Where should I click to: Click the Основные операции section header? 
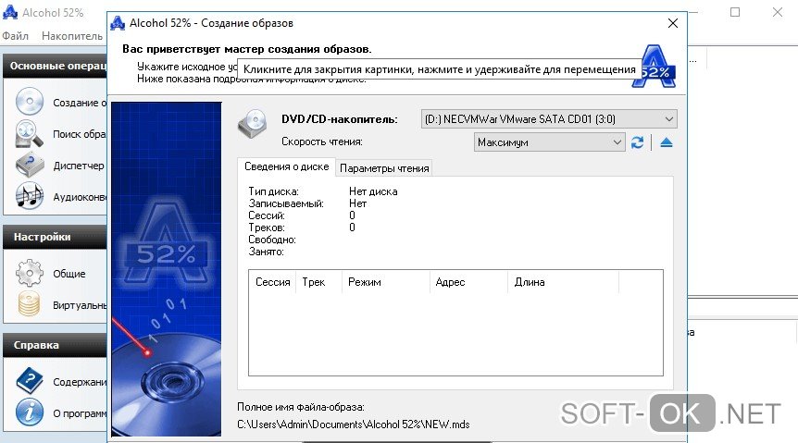click(55, 66)
